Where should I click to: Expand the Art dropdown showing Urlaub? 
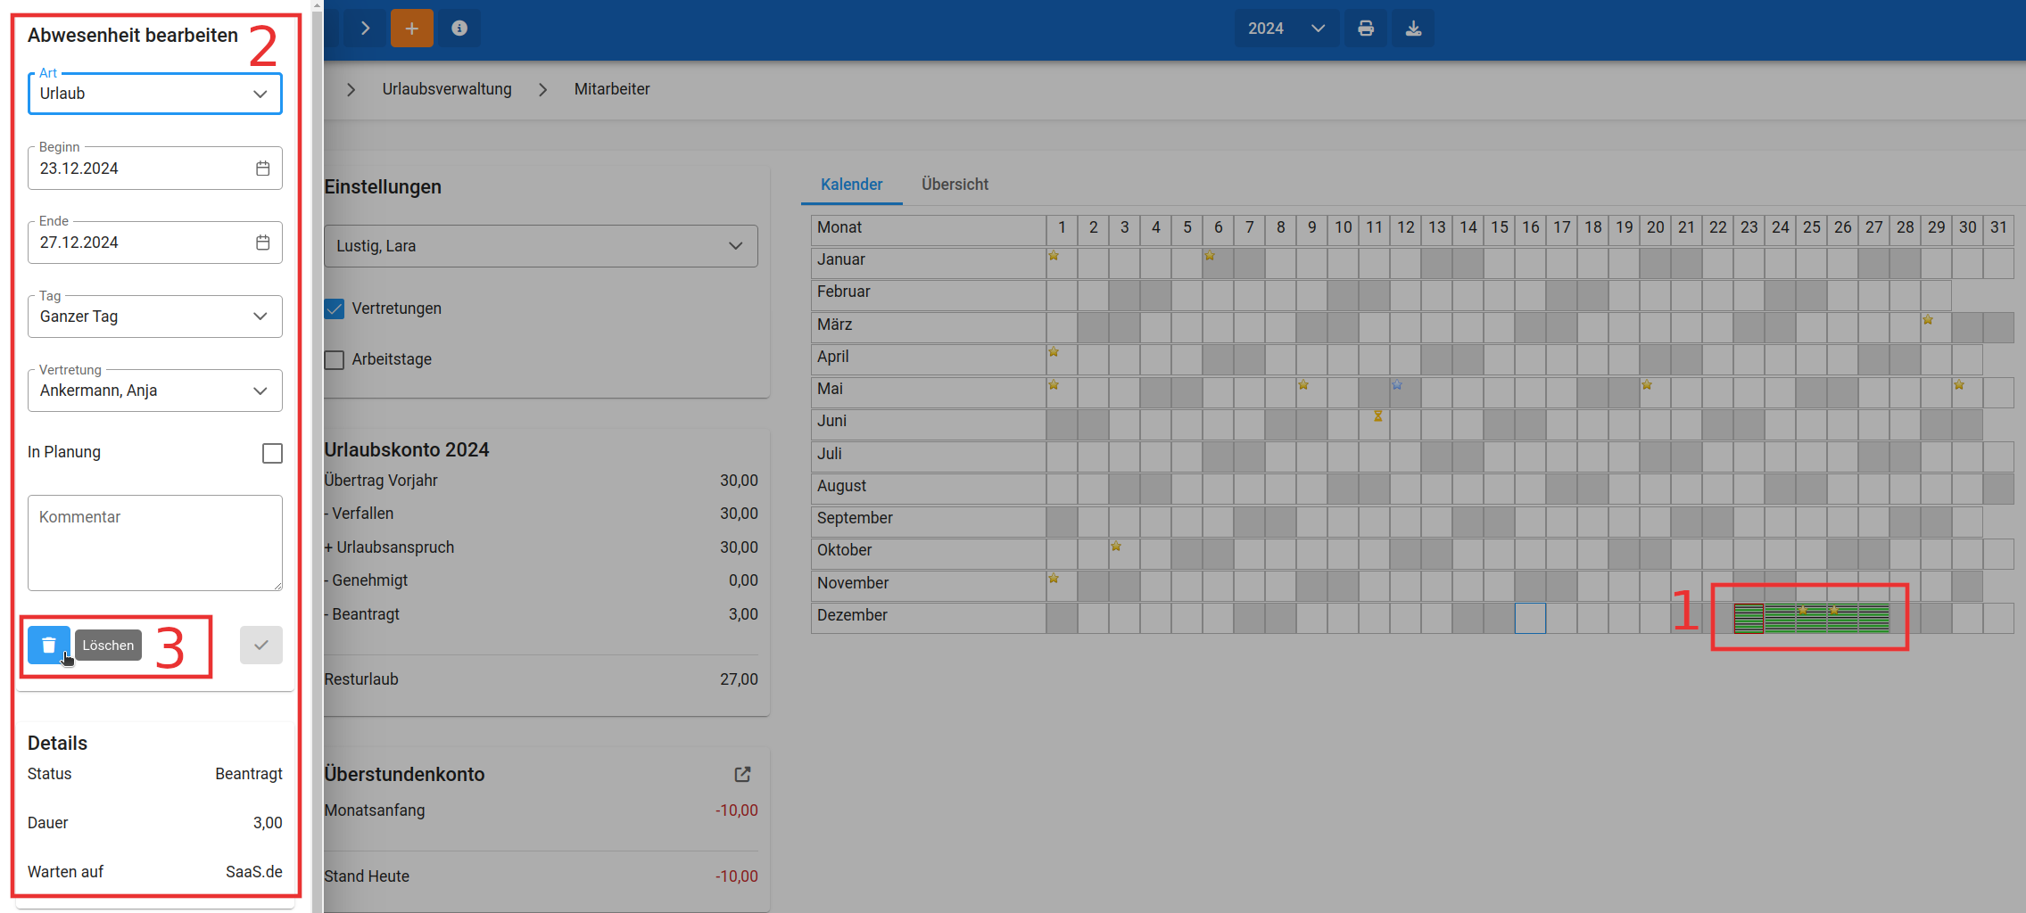point(155,94)
